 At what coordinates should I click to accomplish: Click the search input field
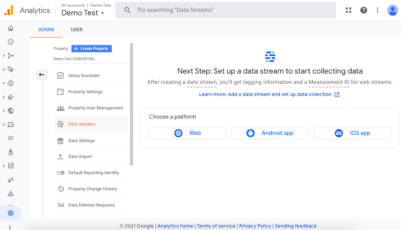tap(225, 10)
